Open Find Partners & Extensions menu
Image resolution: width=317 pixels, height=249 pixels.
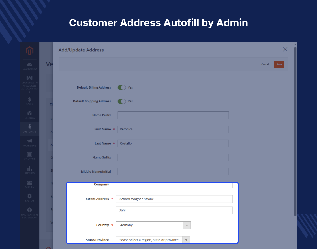[29, 213]
